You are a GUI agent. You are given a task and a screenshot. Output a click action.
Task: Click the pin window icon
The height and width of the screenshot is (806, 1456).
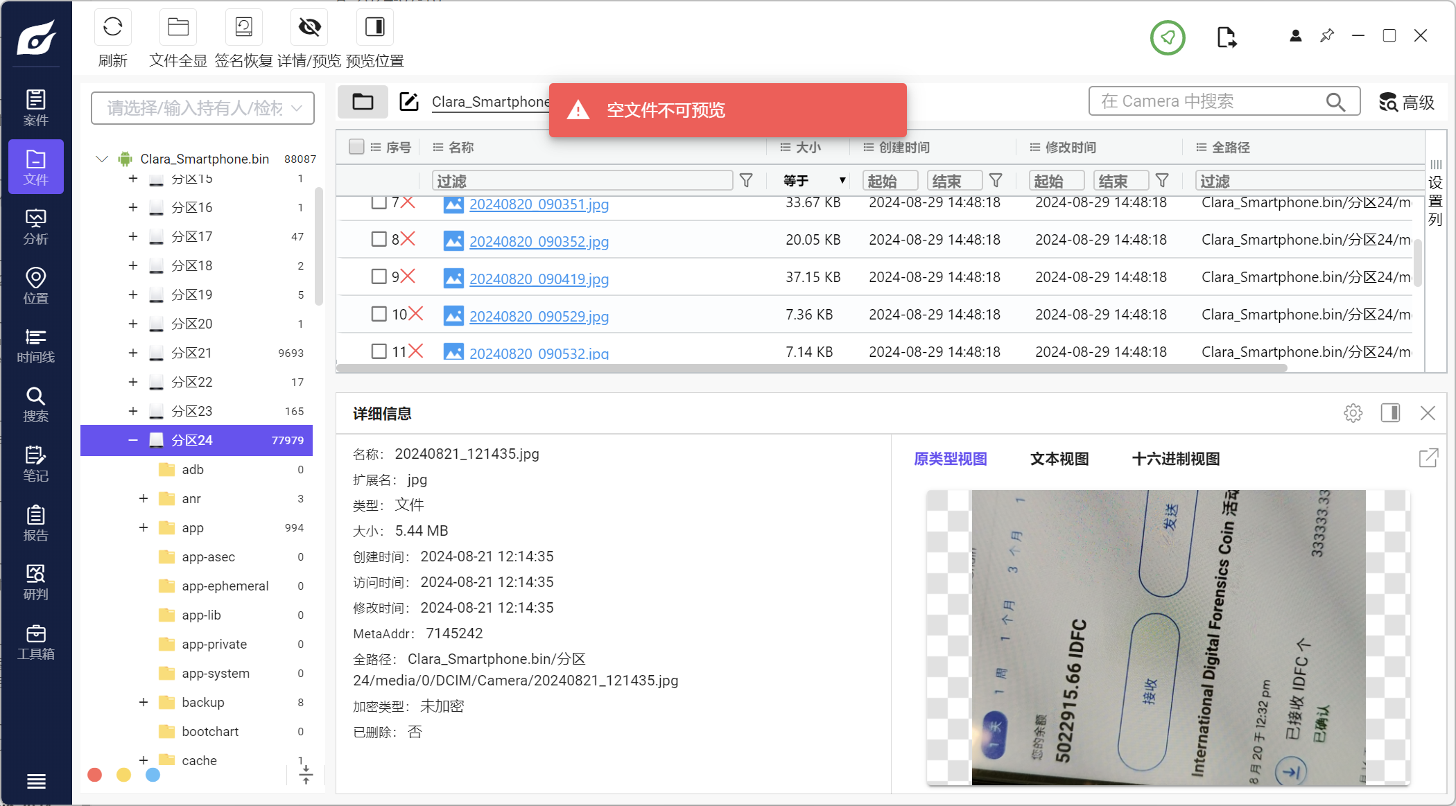click(1327, 35)
